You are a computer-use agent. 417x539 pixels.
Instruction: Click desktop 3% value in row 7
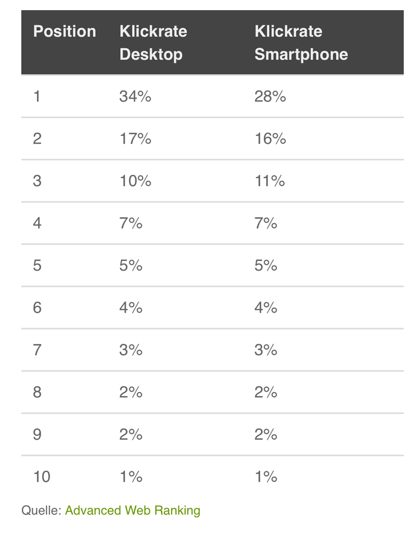click(x=131, y=350)
